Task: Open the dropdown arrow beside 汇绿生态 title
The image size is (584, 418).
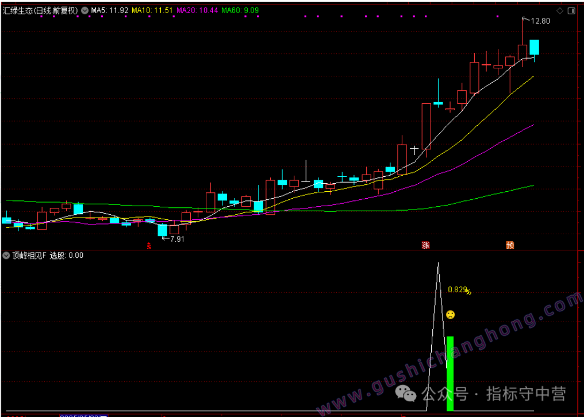Action: click(x=85, y=10)
